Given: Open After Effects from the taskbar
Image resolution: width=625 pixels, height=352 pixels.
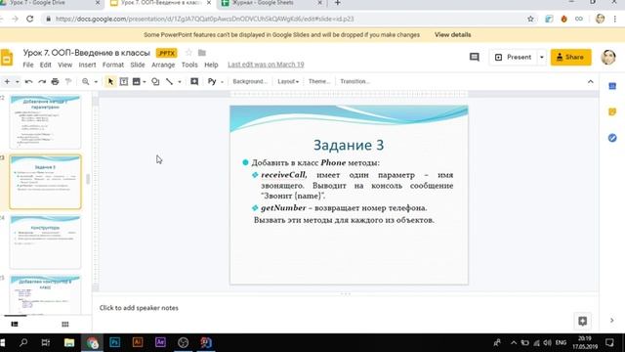Looking at the screenshot, I should 160,342.
